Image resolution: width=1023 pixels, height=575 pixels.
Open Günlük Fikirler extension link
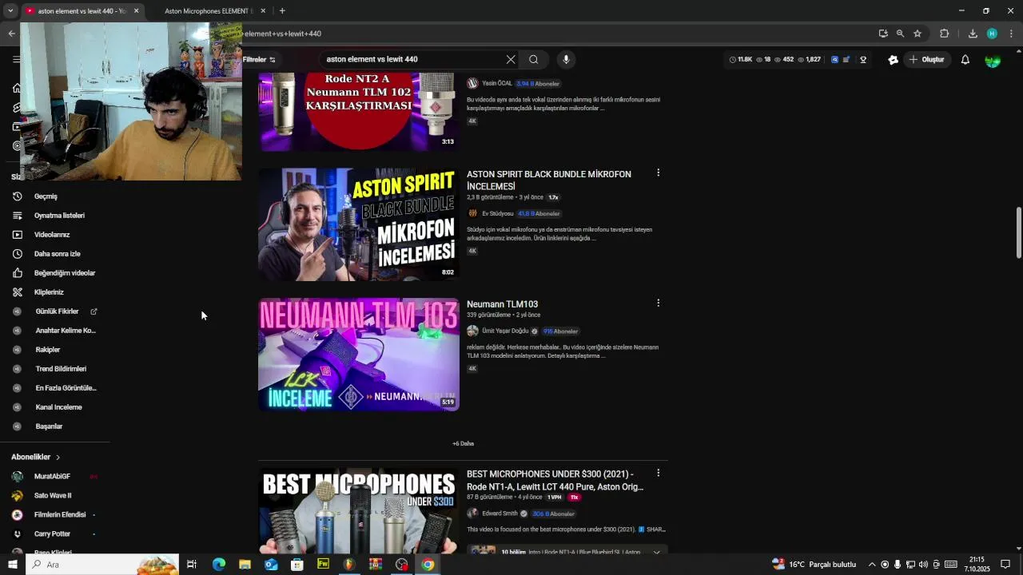click(x=57, y=311)
